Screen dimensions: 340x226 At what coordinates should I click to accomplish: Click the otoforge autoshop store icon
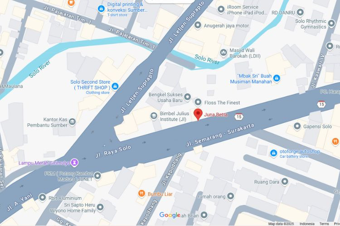[x=274, y=153]
